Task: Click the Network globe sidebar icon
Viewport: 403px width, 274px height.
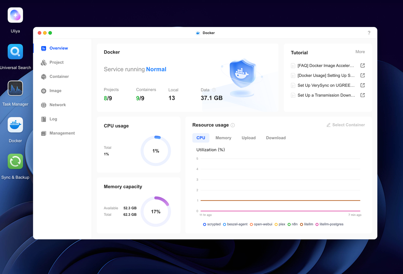Action: [x=44, y=105]
